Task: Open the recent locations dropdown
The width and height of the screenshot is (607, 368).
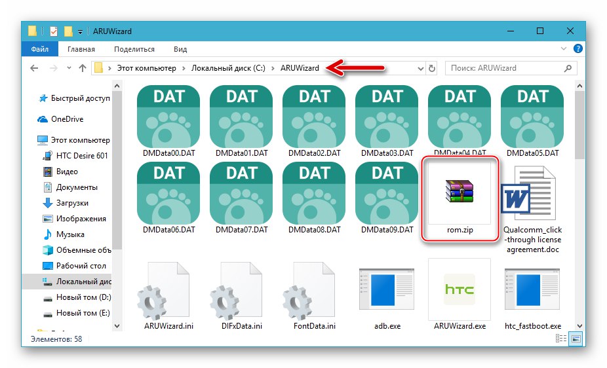Action: (x=69, y=68)
